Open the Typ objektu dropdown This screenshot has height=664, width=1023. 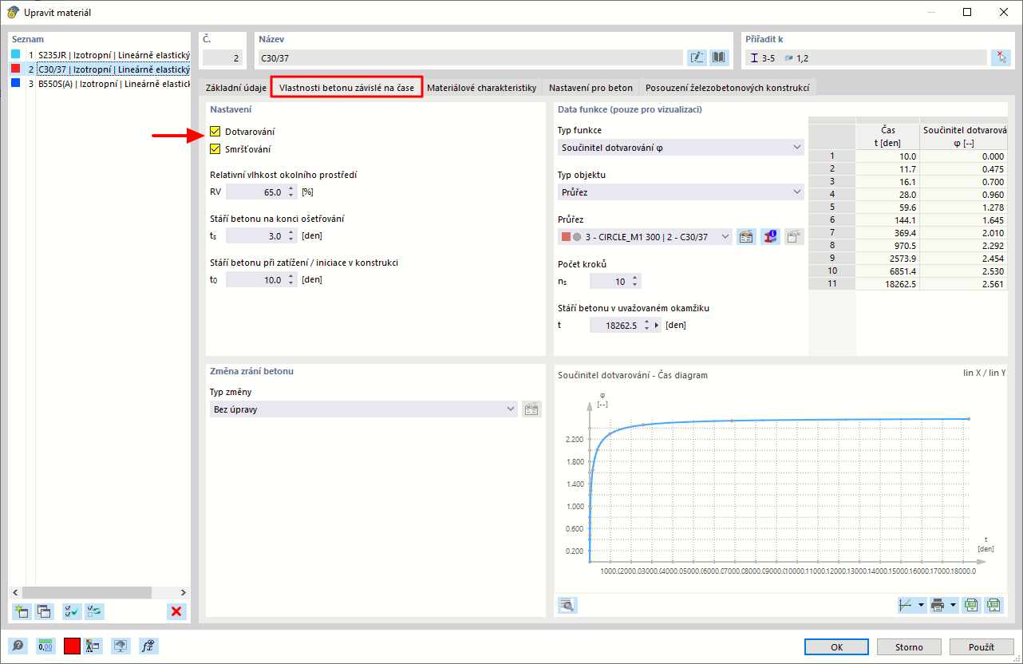click(x=681, y=192)
